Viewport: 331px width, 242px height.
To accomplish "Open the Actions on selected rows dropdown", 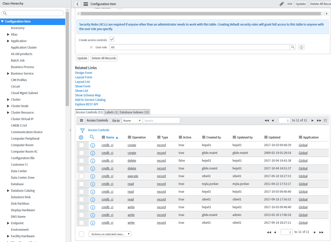I will point(110,234).
